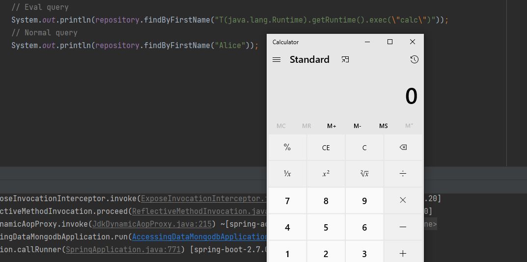This screenshot has width=527, height=262.
Task: Subtract from memory with M- button
Action: coord(357,126)
